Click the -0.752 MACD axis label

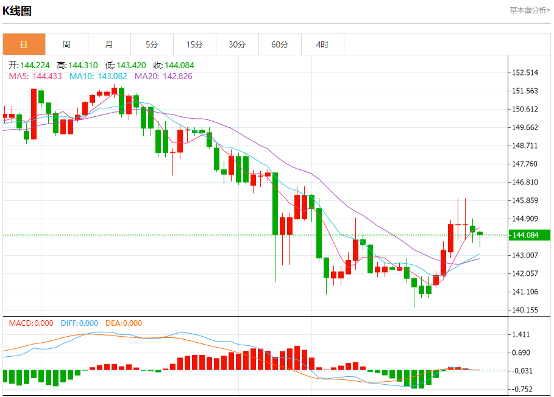522,389
